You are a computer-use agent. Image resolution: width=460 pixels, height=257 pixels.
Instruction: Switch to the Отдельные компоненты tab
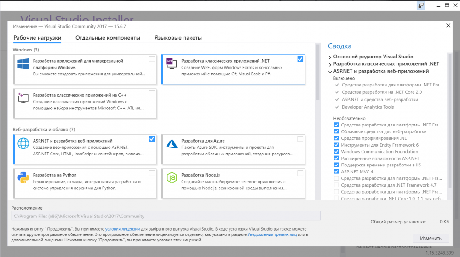pyautogui.click(x=108, y=38)
